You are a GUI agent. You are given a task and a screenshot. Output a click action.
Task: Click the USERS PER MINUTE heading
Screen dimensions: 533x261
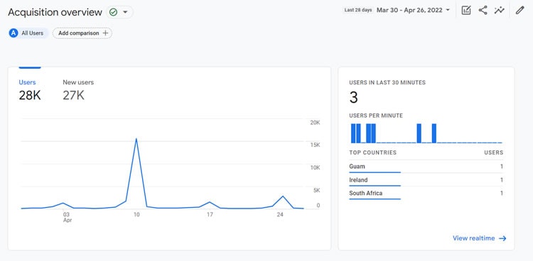[x=376, y=116]
